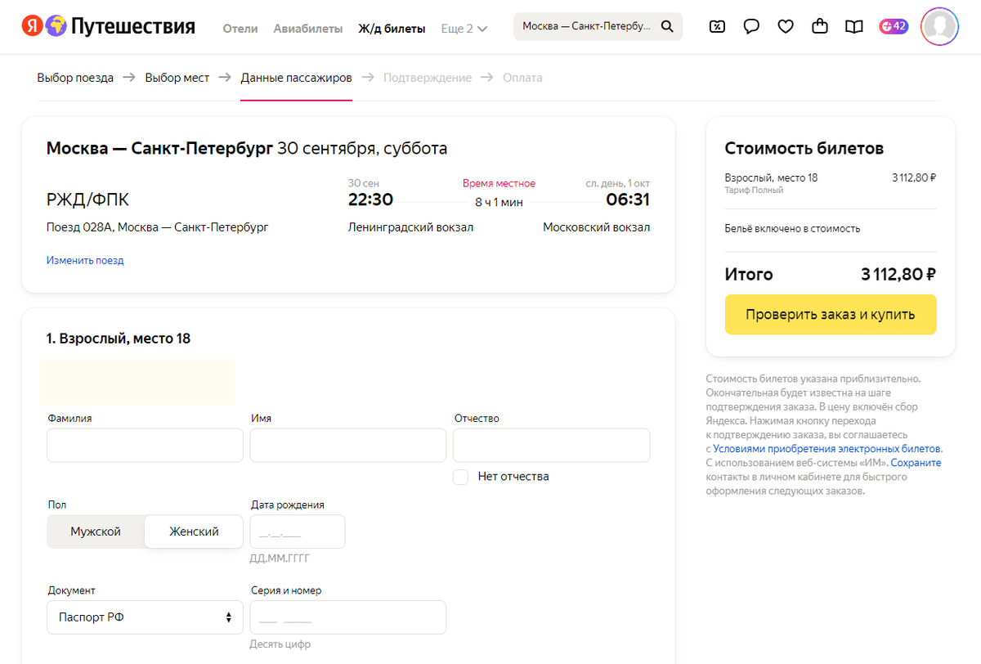Screen dimensions: 981x664
Task: Open favorites via the heart icon
Action: click(786, 27)
